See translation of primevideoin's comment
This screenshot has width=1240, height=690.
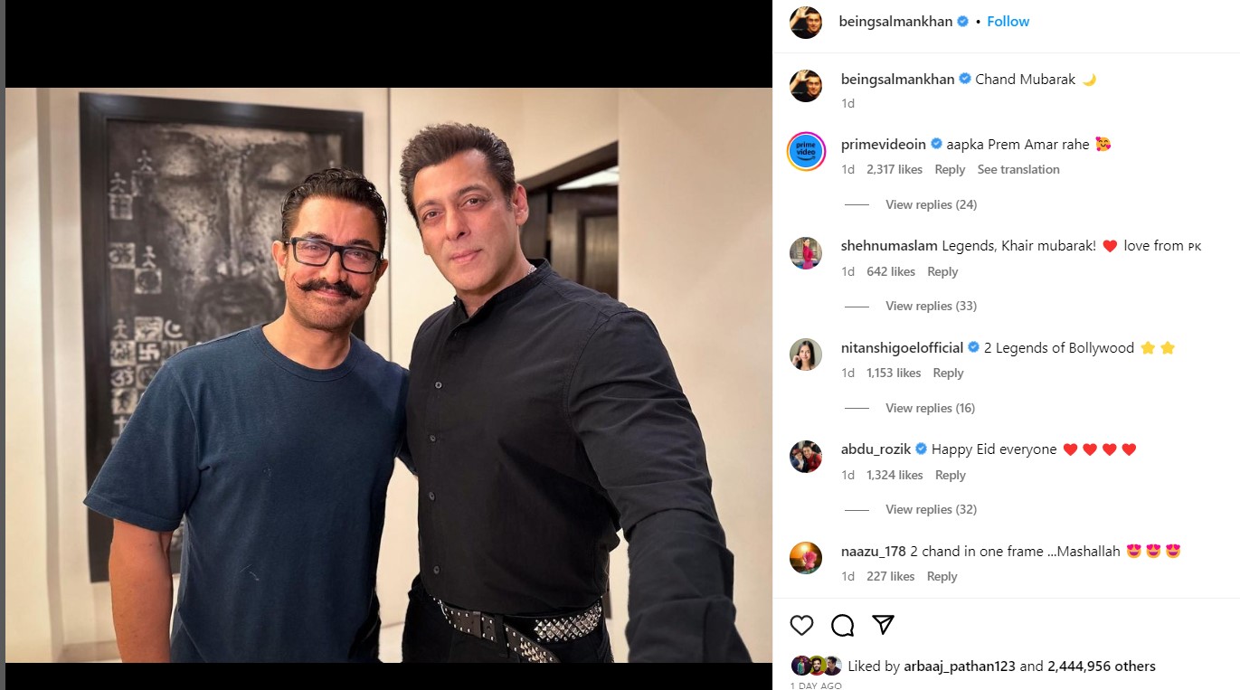tap(1018, 169)
